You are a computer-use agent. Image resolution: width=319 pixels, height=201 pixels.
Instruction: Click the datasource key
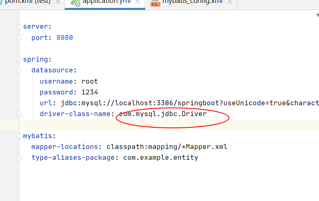(x=52, y=70)
